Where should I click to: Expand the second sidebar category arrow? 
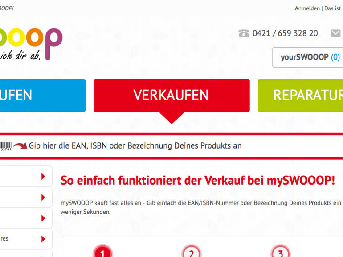(43, 197)
